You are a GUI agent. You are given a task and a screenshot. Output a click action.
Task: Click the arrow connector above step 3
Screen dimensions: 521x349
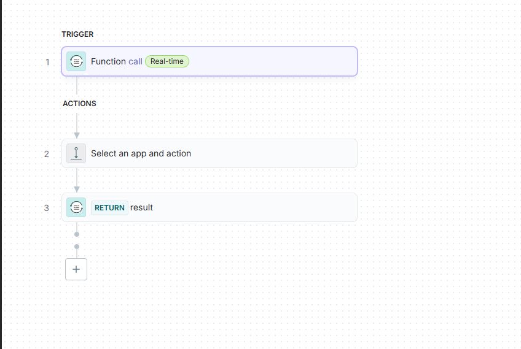tap(77, 188)
